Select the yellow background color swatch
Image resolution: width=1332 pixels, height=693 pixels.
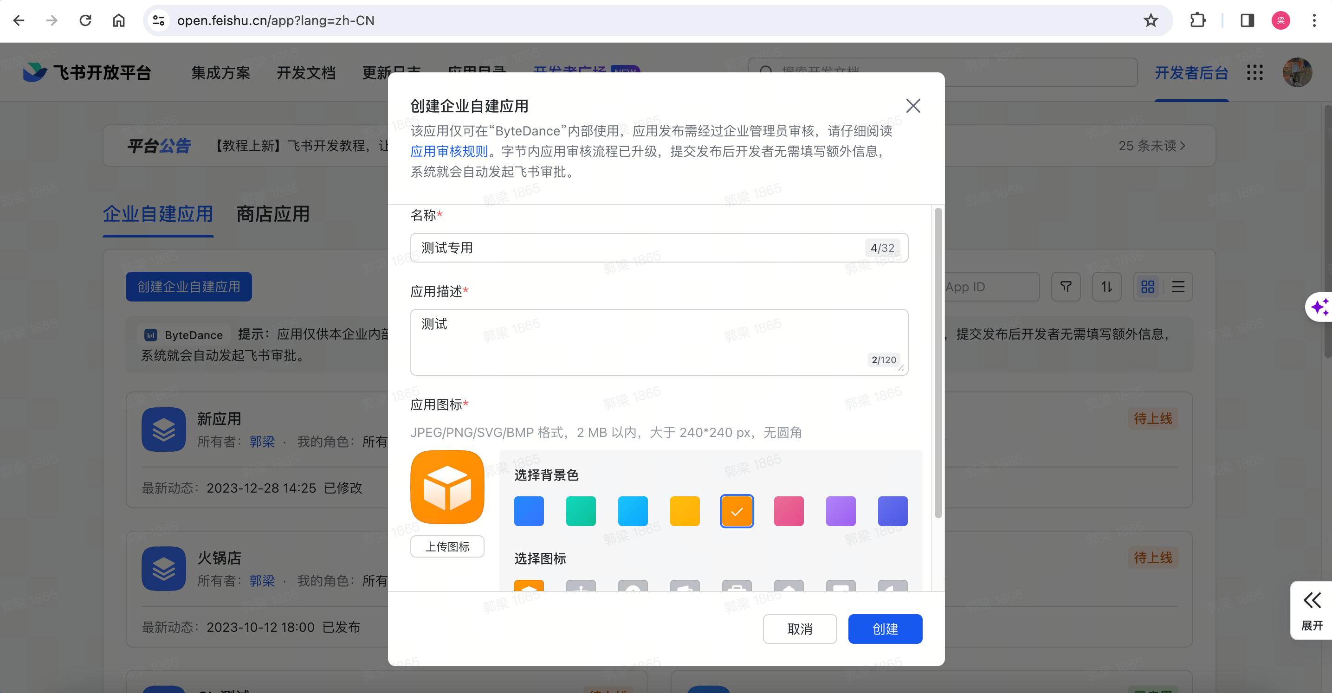tap(685, 511)
